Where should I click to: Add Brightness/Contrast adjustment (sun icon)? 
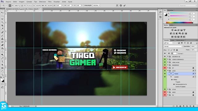tap(172, 30)
